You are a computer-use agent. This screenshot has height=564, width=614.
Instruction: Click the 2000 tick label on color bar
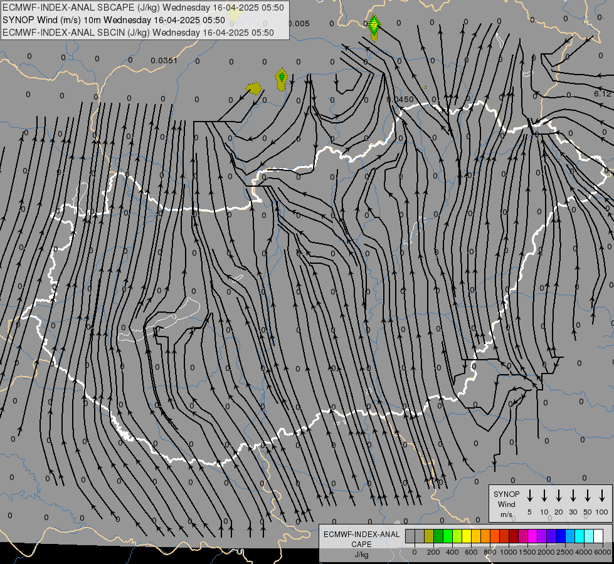click(x=546, y=552)
